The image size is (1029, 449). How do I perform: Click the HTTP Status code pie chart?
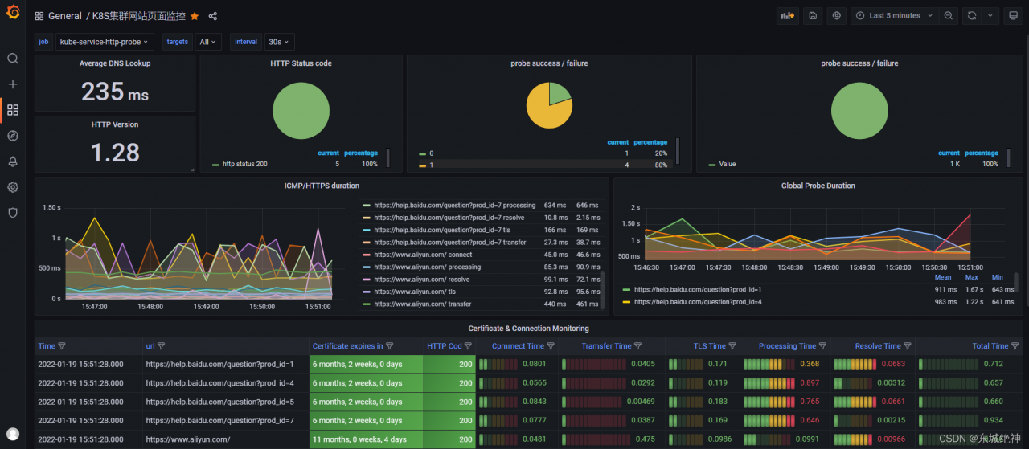(301, 111)
